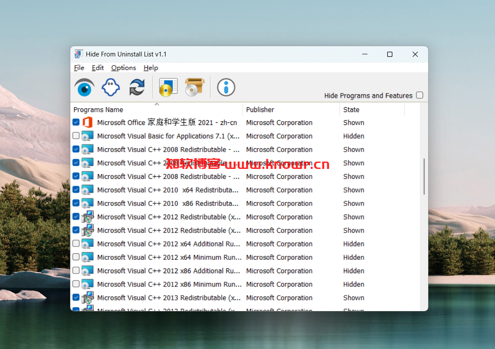Click icon of Visual C++ 2012 x64 Additional row

pos(88,244)
